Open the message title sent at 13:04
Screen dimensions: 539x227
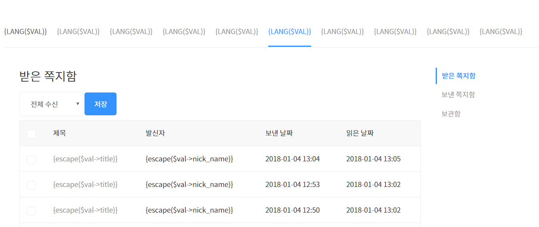click(x=85, y=159)
